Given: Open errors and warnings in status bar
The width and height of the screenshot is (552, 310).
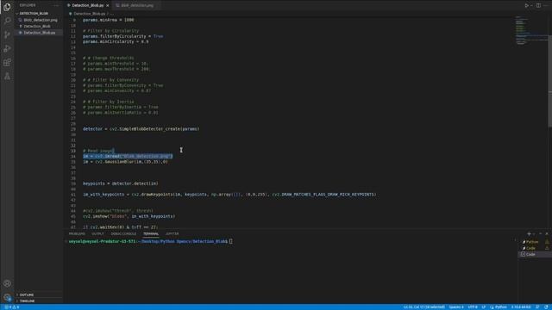Looking at the screenshot, I should pyautogui.click(x=12, y=307).
